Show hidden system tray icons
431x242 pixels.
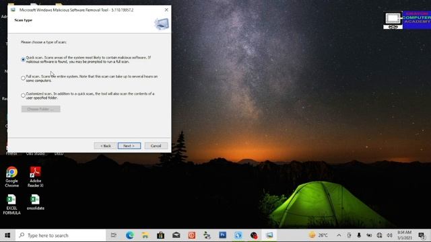[339, 235]
